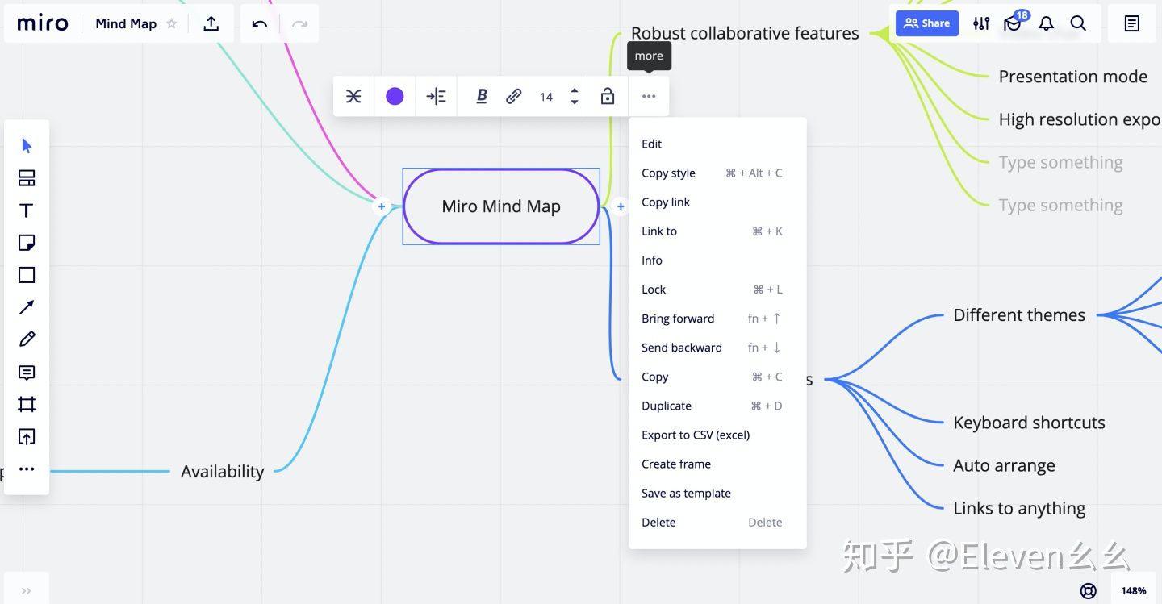Toggle lock on selected node
This screenshot has width=1162, height=604.
pyautogui.click(x=608, y=97)
